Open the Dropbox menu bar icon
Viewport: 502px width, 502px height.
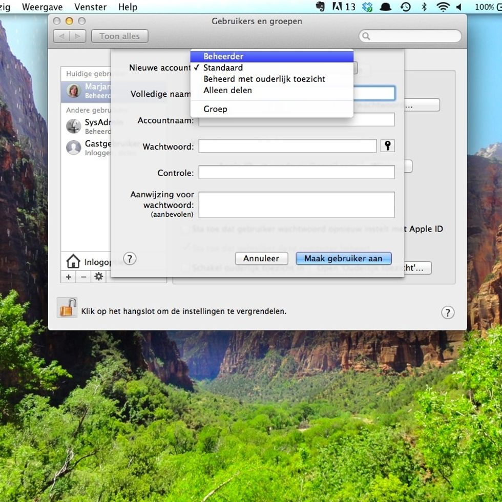[x=367, y=7]
